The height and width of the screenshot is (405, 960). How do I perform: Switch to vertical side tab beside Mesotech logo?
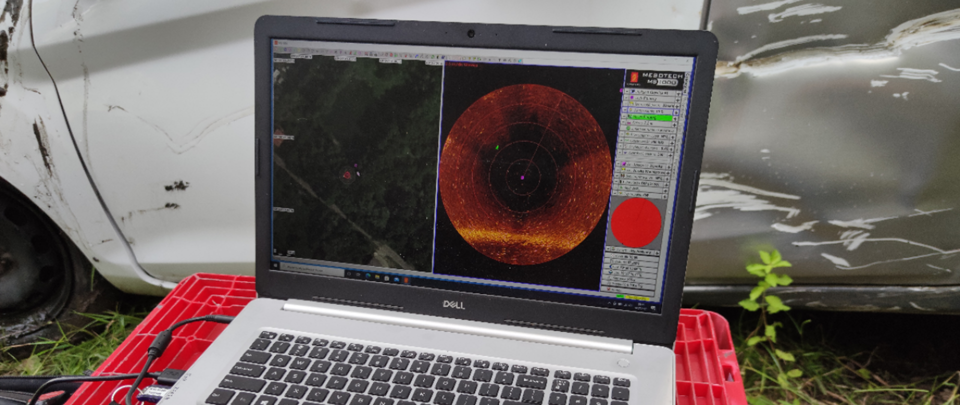tap(687, 82)
